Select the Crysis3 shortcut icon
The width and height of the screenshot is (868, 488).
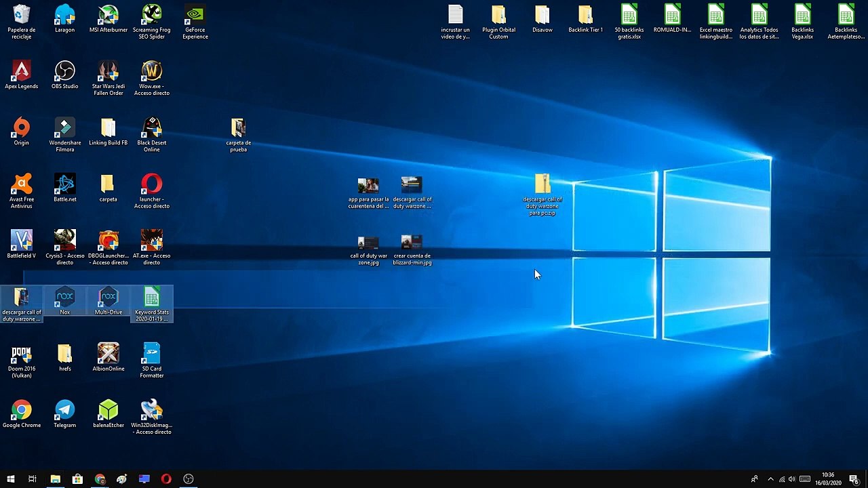tap(64, 247)
